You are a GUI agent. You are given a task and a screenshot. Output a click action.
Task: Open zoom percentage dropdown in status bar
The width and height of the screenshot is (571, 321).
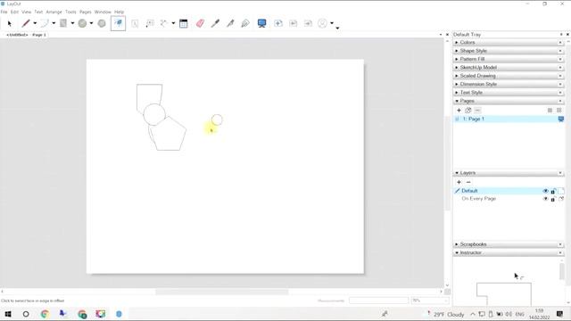[446, 300]
